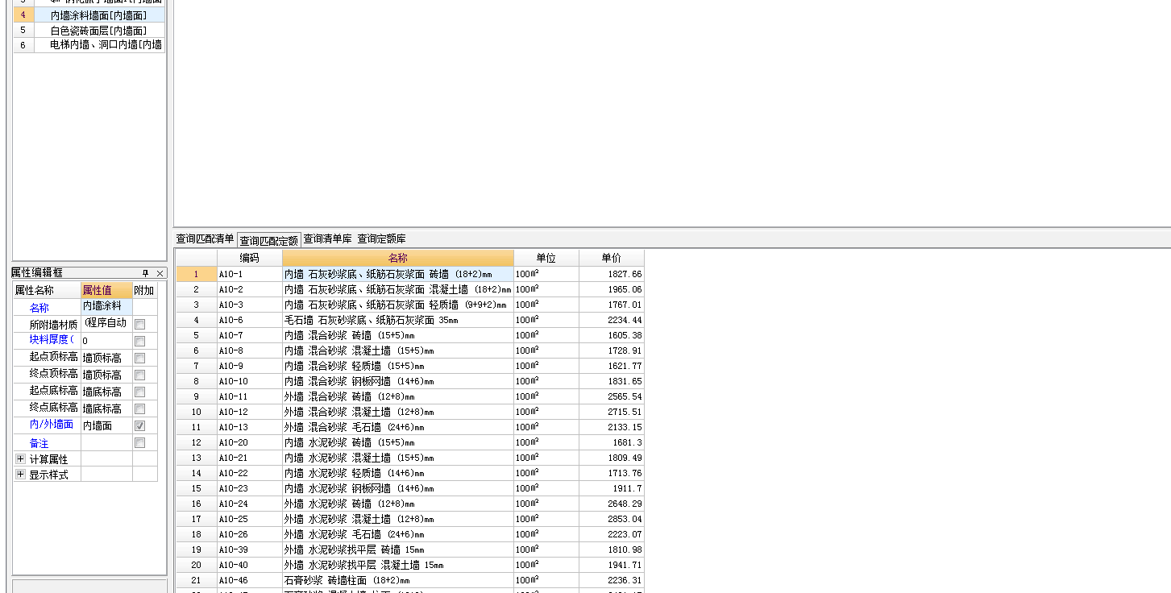1171x593 pixels.
Task: Click code cell A10-26
Action: pyautogui.click(x=250, y=534)
